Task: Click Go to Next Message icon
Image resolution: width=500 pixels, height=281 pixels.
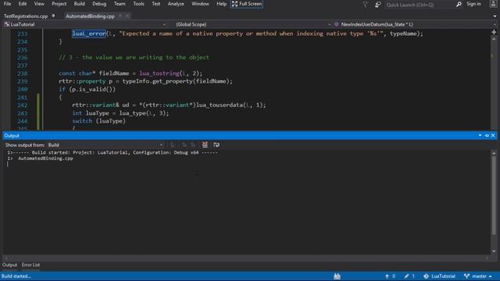Action: click(193, 145)
